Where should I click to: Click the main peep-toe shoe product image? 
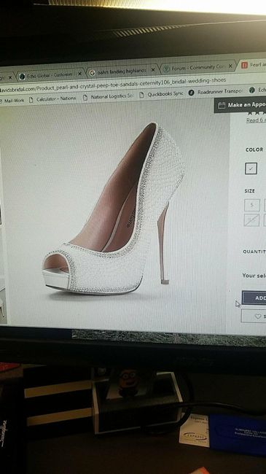pyautogui.click(x=114, y=209)
